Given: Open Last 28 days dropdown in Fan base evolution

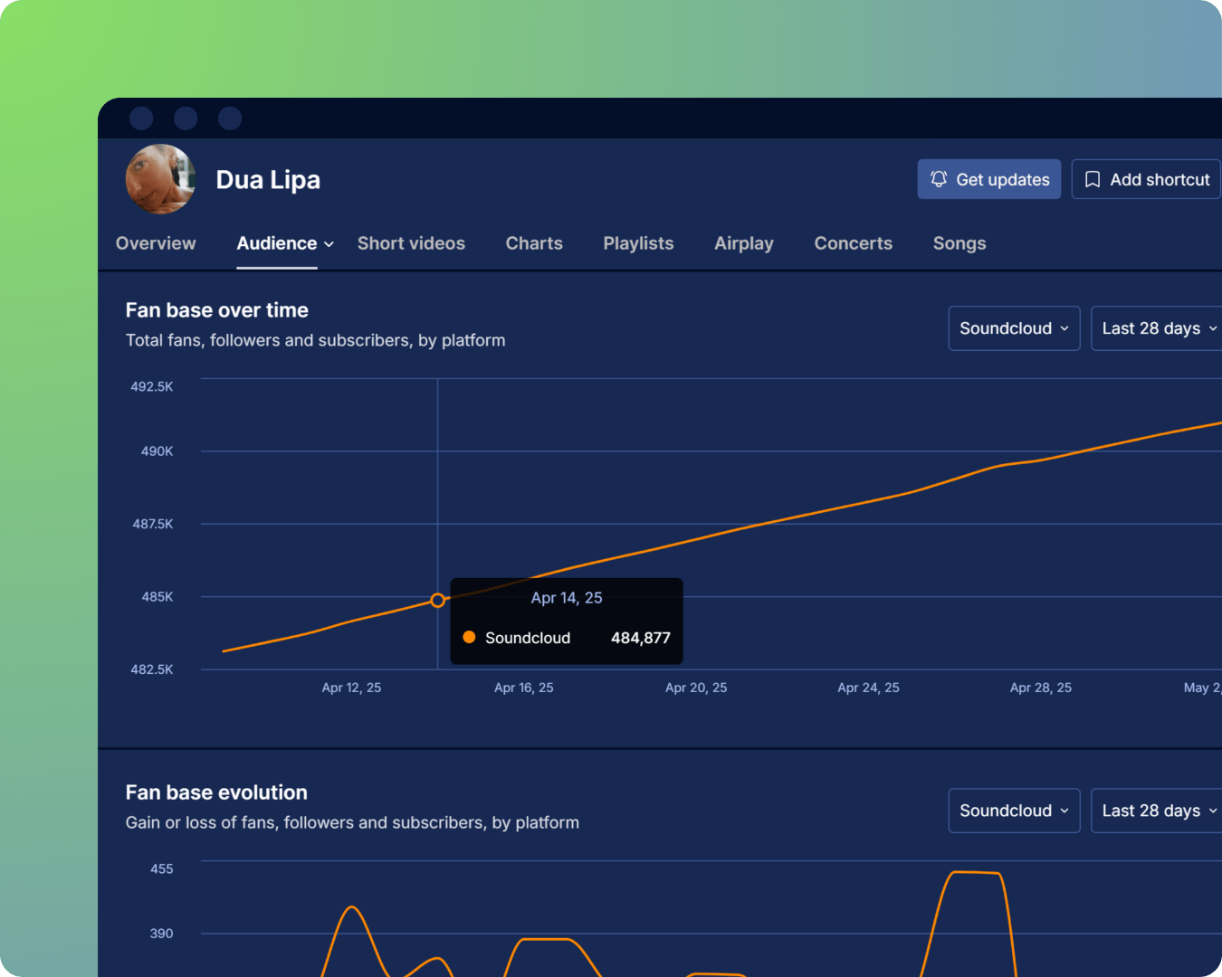Looking at the screenshot, I should (x=1159, y=811).
